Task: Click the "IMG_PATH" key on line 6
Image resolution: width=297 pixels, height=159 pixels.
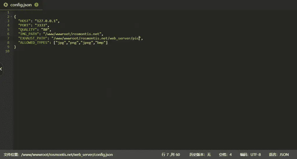Action: click(x=29, y=34)
